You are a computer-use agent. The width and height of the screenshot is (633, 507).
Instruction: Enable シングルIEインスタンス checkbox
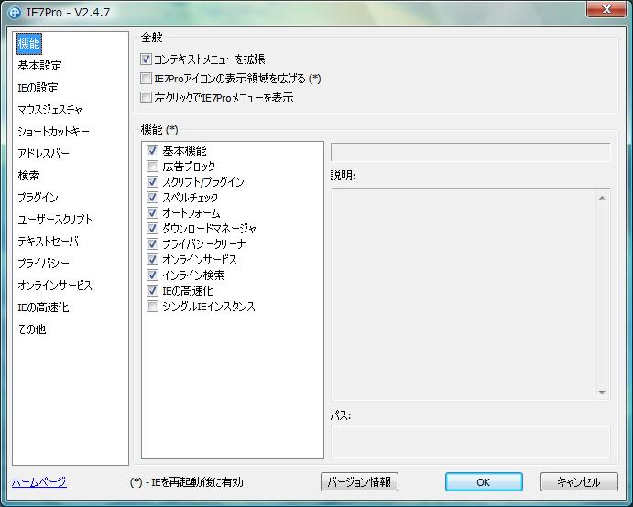click(x=152, y=307)
